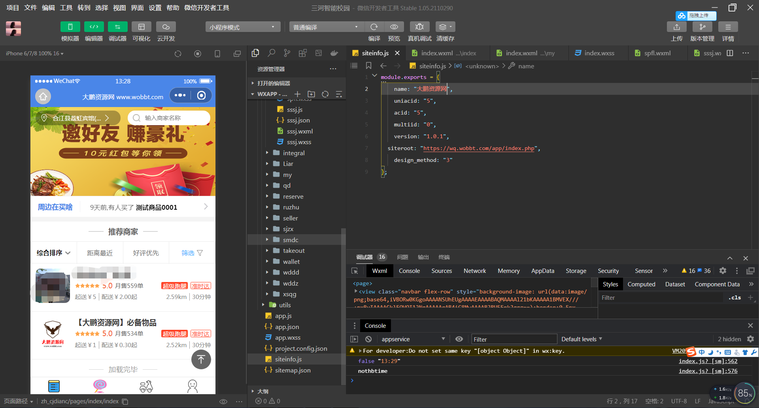Screen dimensions: 759x408
Task: Click the upload icon in toolbar
Action: pyautogui.click(x=676, y=27)
